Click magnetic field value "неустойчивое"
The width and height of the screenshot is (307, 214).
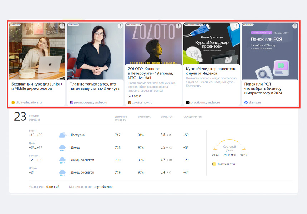[x=103, y=187]
